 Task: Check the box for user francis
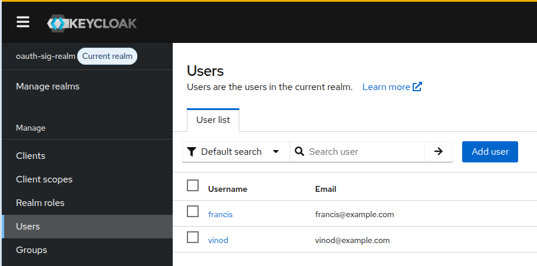(x=193, y=211)
